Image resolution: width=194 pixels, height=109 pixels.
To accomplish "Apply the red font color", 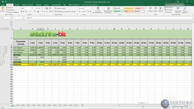I will click(38, 12).
